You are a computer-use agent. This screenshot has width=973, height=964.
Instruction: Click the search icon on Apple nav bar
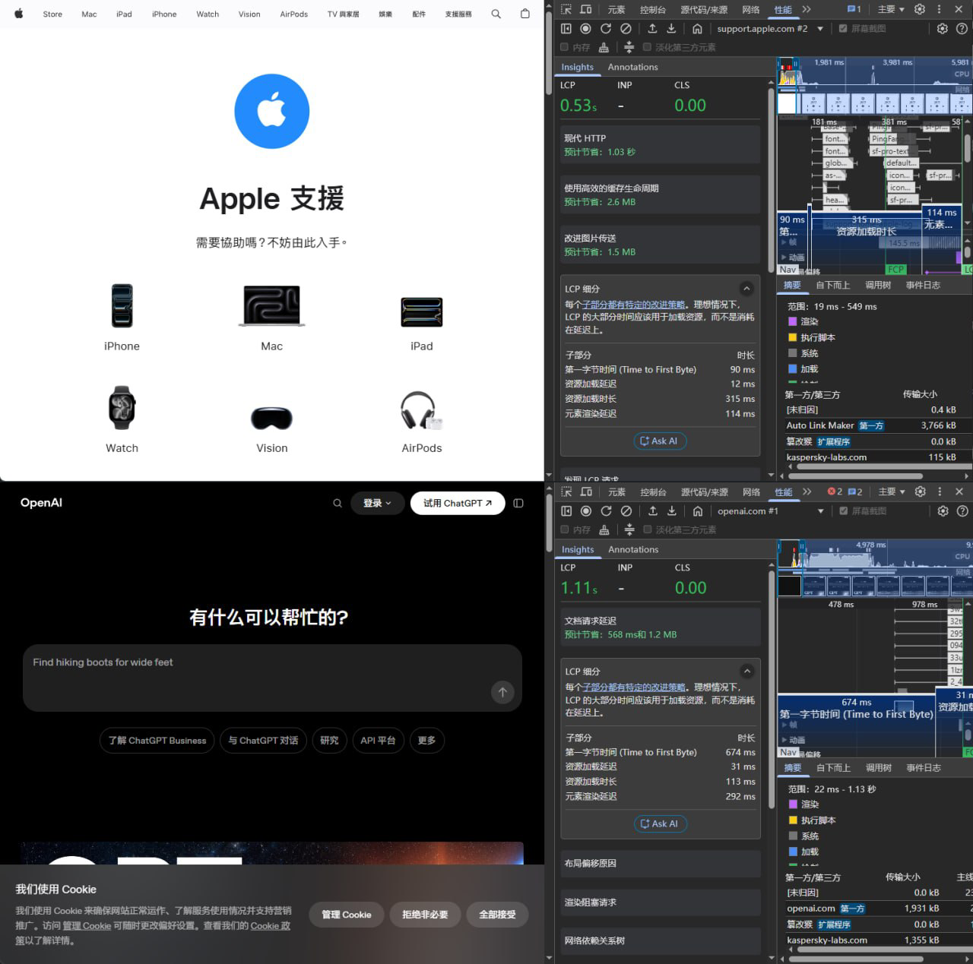(496, 14)
